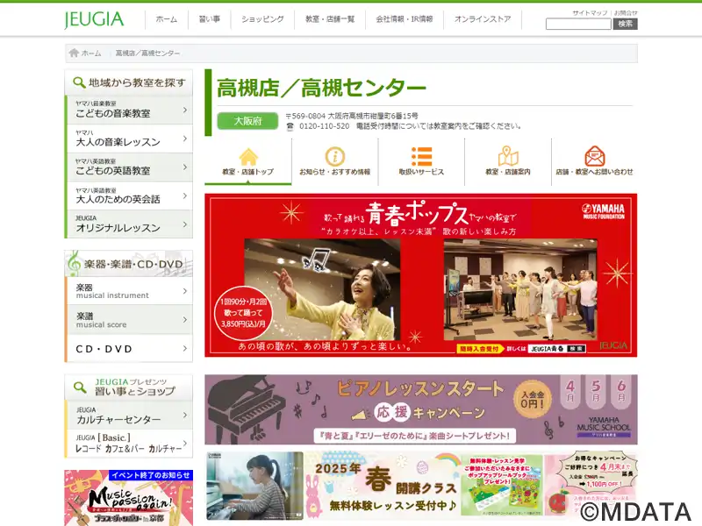Click the 店舗・教室へお問い合わせ envelope icon
The width and height of the screenshot is (702, 526).
pos(595,156)
